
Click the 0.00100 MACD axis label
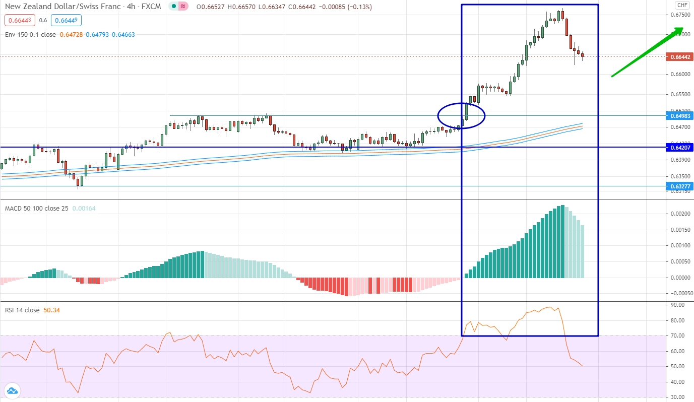coord(680,245)
